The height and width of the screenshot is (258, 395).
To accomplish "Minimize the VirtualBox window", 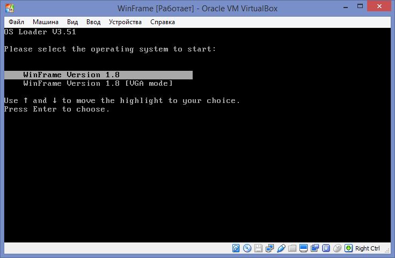I will 346,7.
